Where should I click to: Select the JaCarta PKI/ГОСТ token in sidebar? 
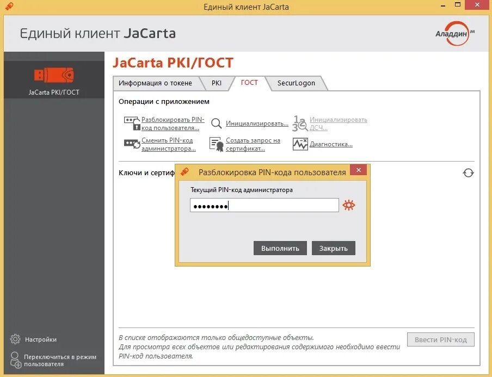click(54, 80)
